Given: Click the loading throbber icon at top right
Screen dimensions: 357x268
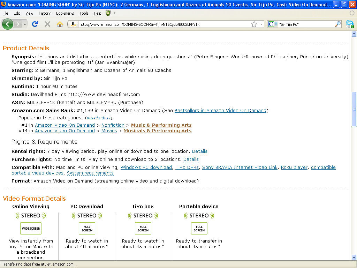Looking at the screenshot, I should (352, 13).
